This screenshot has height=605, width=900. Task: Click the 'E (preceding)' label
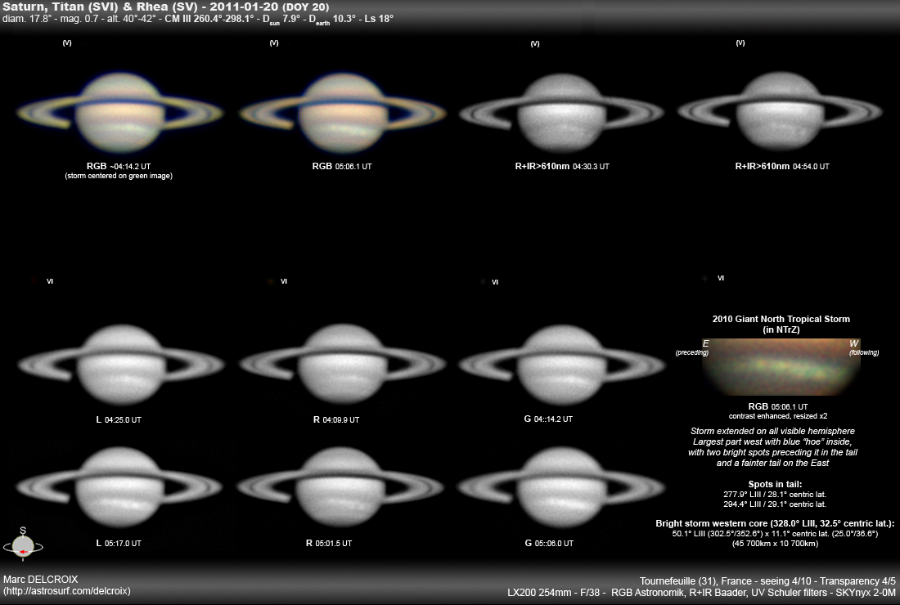[x=691, y=347]
